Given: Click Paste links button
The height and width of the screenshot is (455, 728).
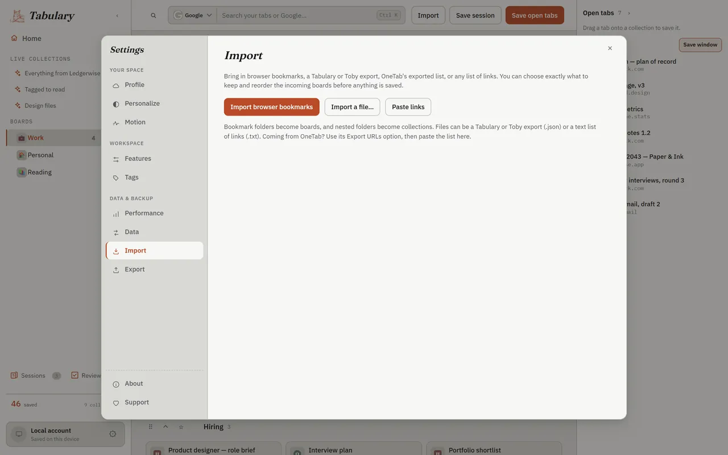Looking at the screenshot, I should click(x=408, y=107).
